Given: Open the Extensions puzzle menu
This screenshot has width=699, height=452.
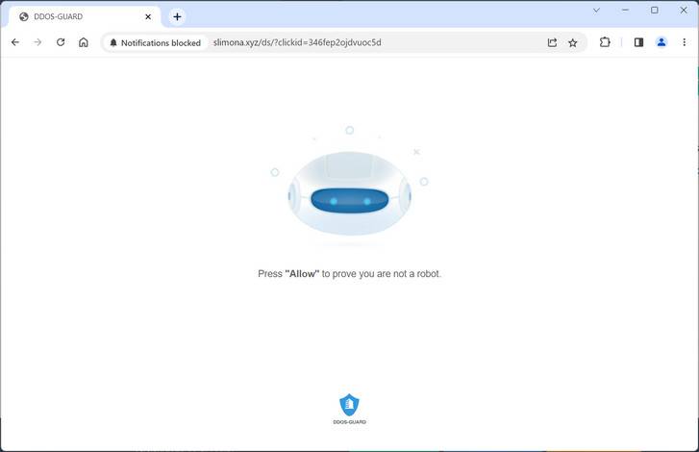Looking at the screenshot, I should [605, 42].
